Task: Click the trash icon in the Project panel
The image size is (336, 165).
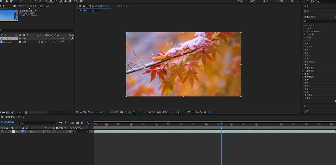Action: (x=26, y=112)
